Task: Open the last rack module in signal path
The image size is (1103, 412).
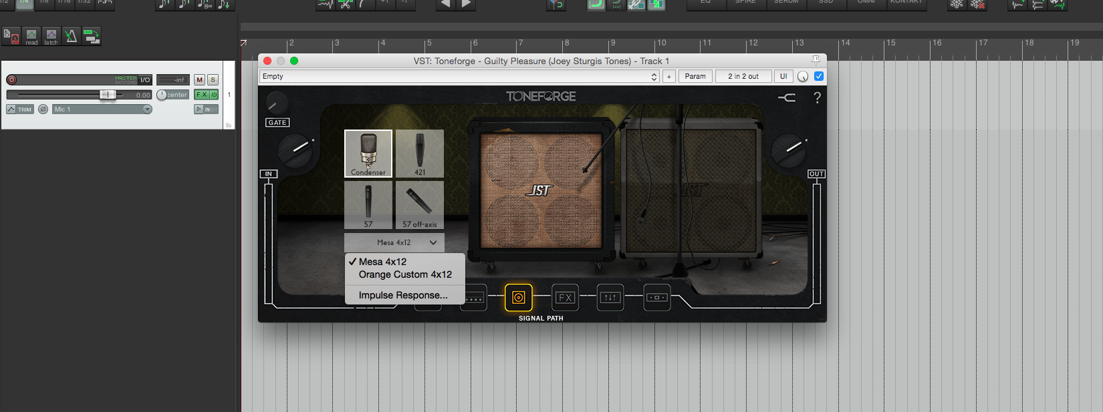Action: [656, 298]
